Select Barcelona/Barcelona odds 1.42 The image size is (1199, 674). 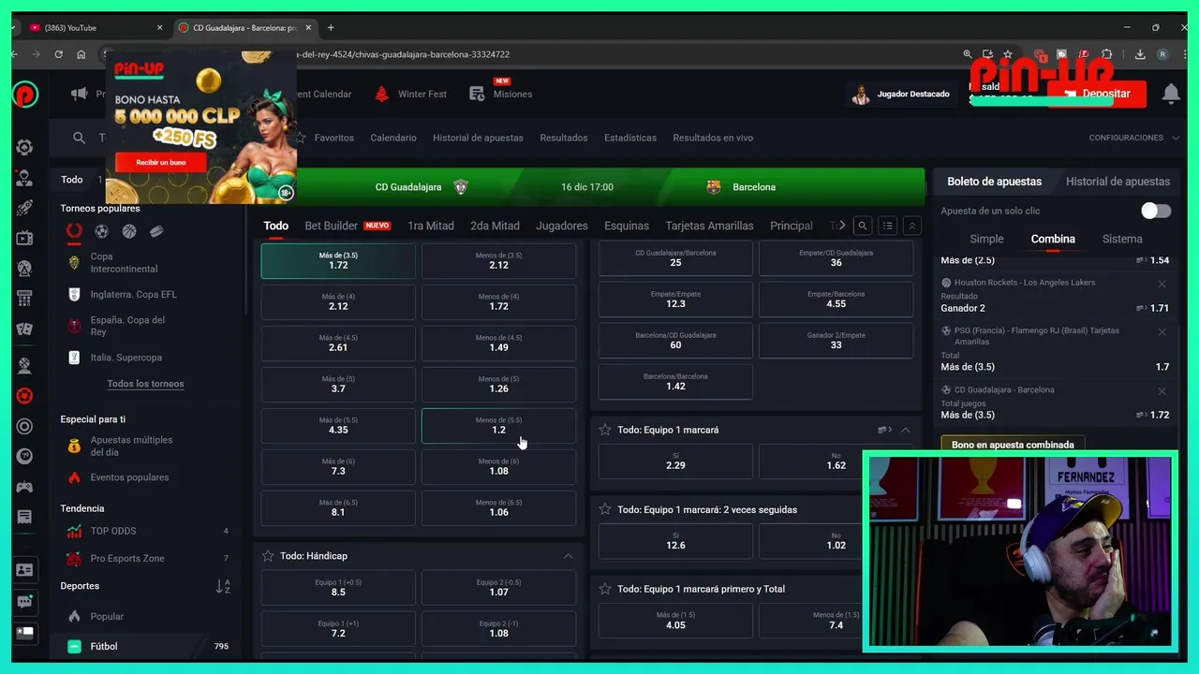pyautogui.click(x=675, y=382)
